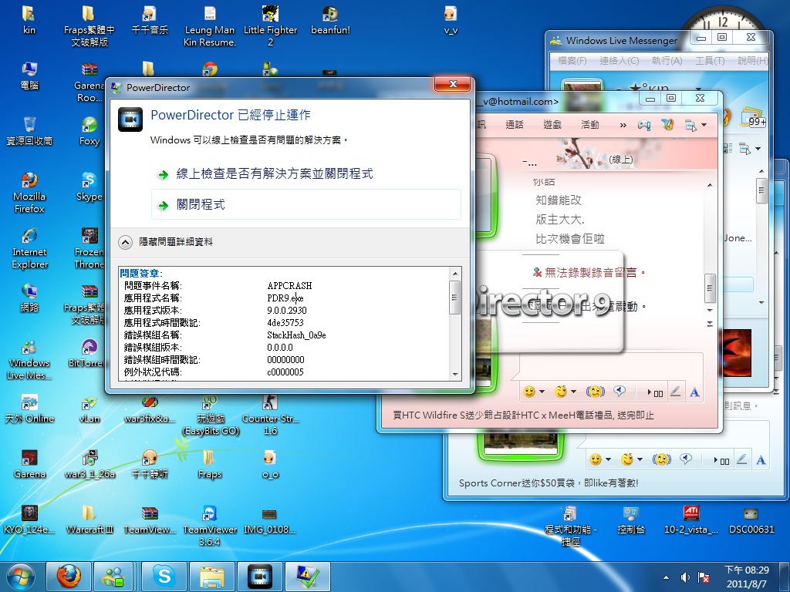The width and height of the screenshot is (790, 592).
Task: Collapse the 隱藏問題詳細資料 details section
Action: tap(125, 242)
